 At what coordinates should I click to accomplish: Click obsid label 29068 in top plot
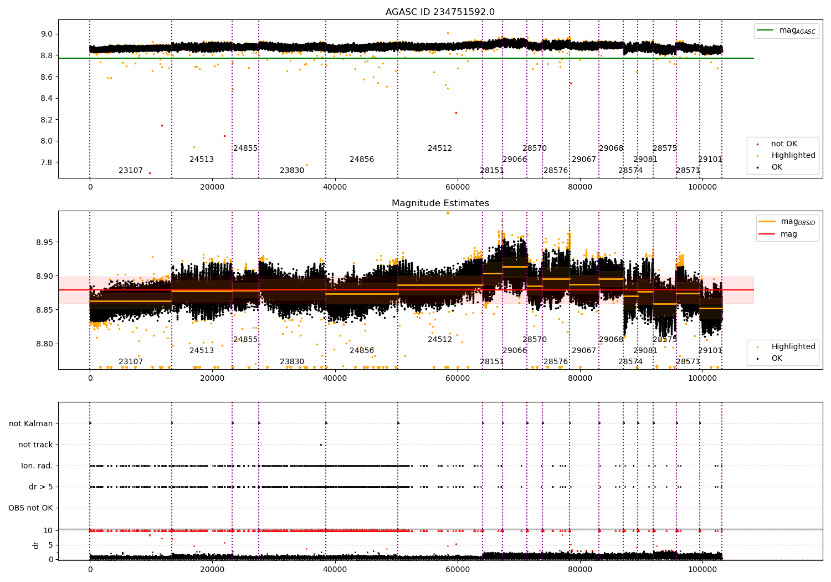click(x=611, y=149)
